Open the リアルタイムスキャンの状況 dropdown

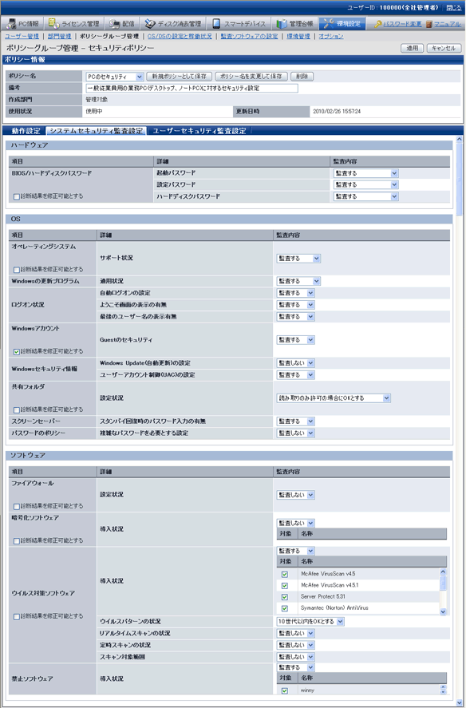[295, 634]
